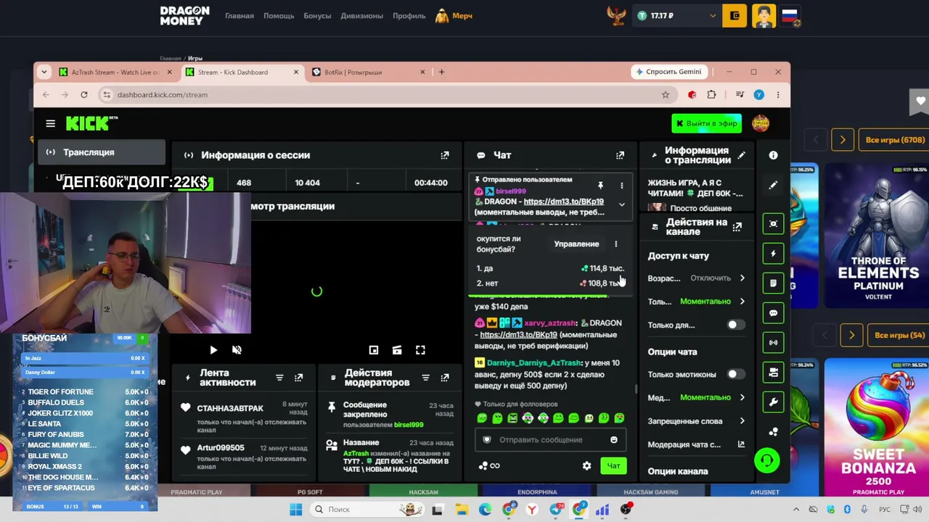Send message with green 'Чат' button
This screenshot has width=929, height=522.
pyautogui.click(x=613, y=465)
